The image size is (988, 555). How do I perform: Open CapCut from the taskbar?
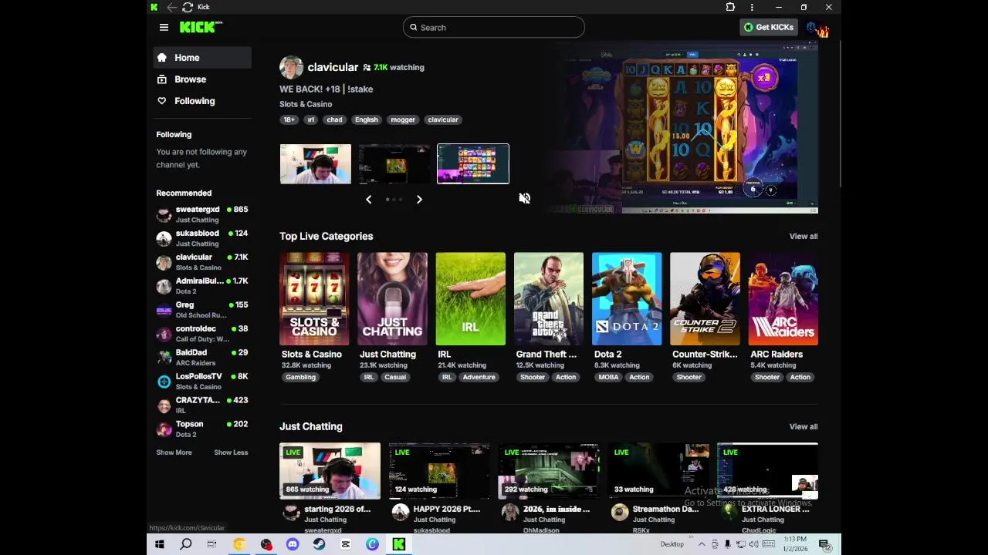pos(346,544)
